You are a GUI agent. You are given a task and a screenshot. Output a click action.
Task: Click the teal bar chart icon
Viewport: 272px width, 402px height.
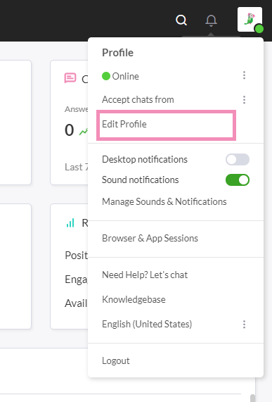70,222
